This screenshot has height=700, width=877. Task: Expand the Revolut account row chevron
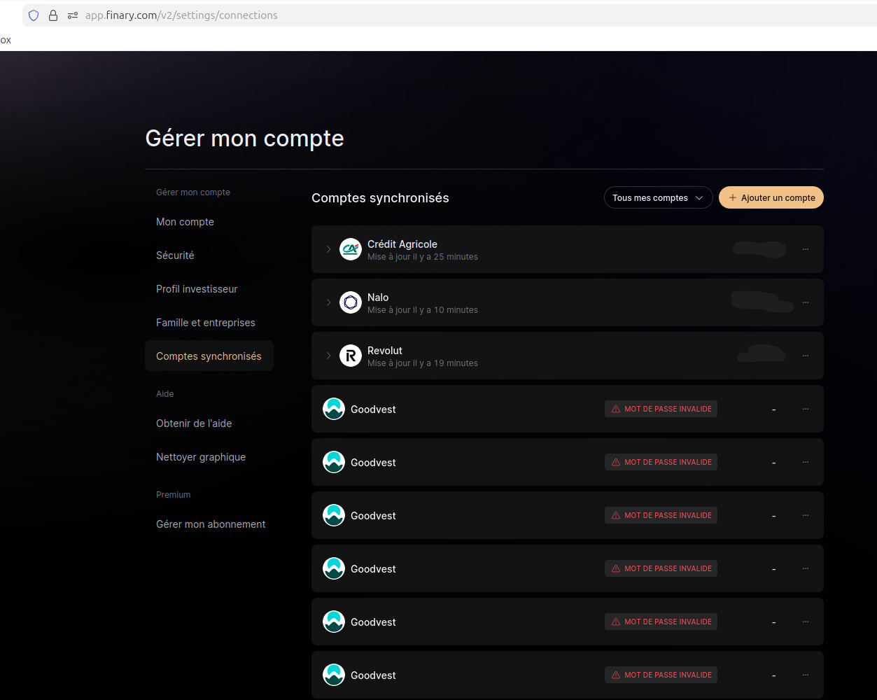[x=328, y=356]
